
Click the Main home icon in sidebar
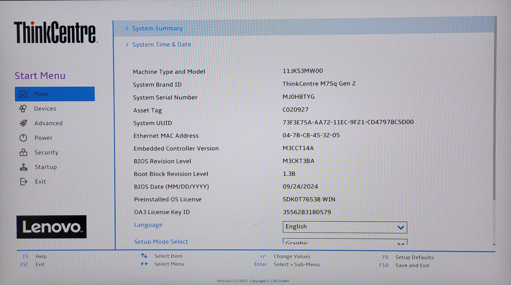point(23,94)
